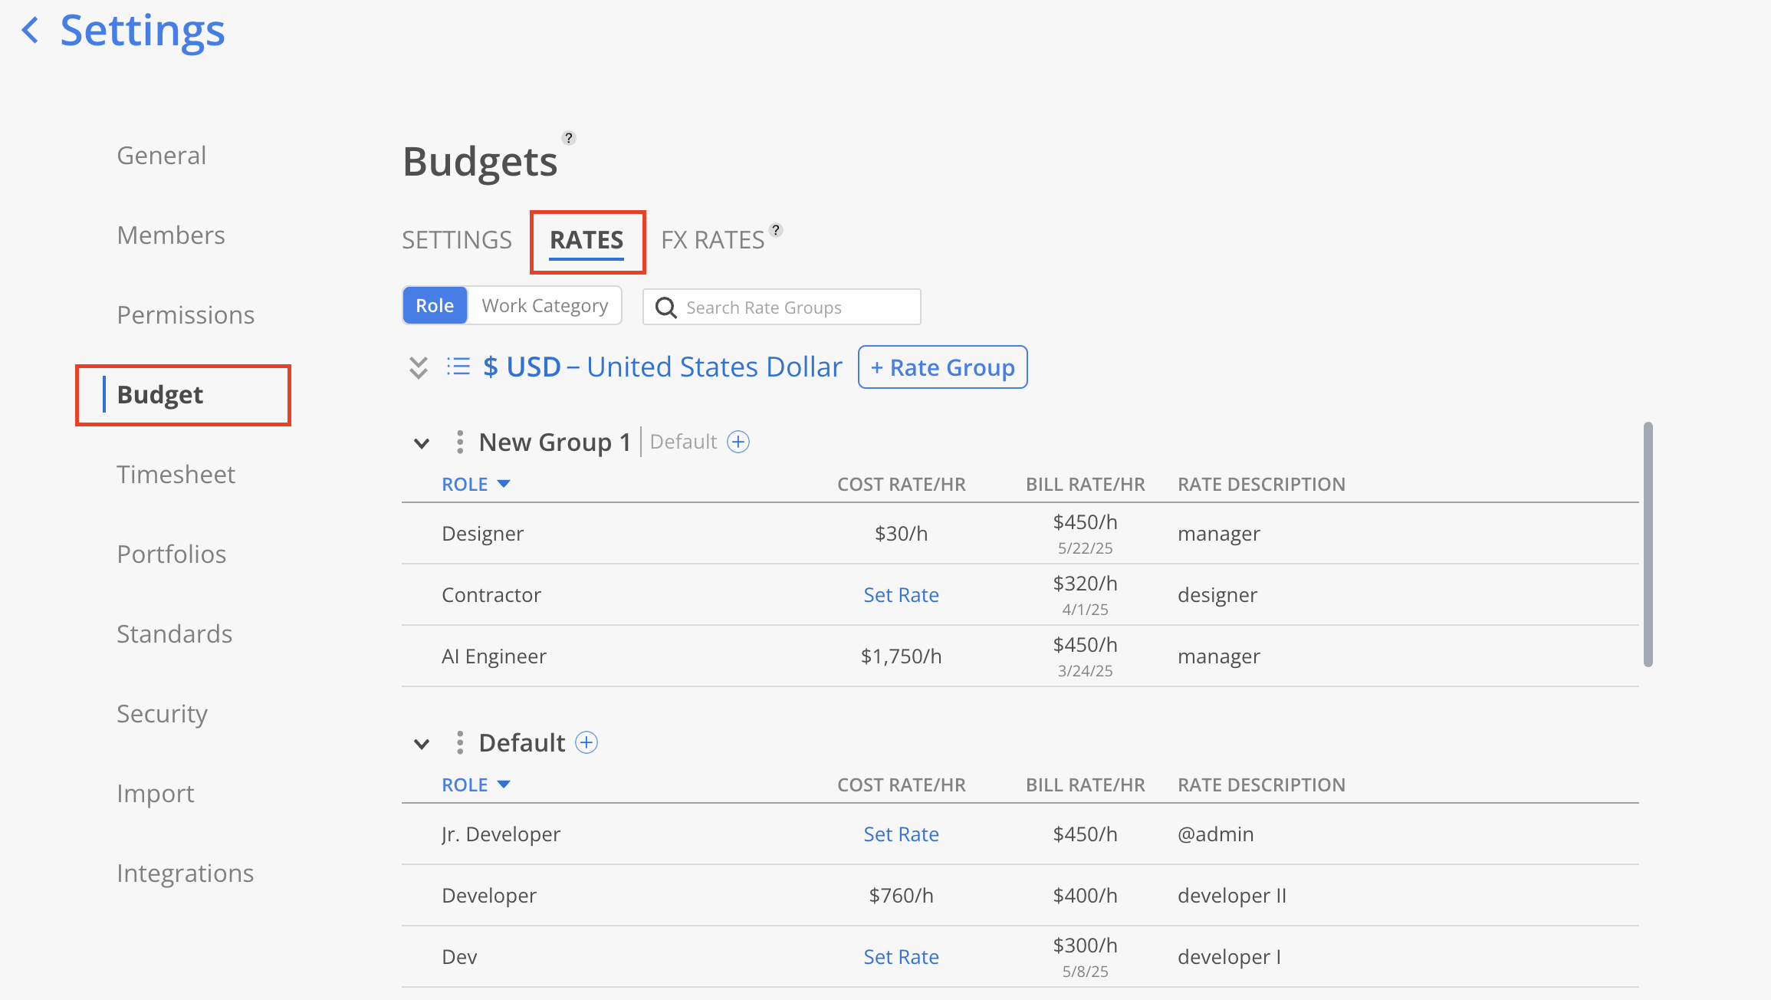
Task: Switch rate view to Role
Action: click(x=435, y=306)
